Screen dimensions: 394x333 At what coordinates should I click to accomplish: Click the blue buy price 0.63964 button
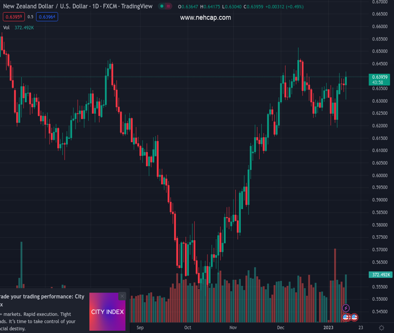pyautogui.click(x=48, y=17)
